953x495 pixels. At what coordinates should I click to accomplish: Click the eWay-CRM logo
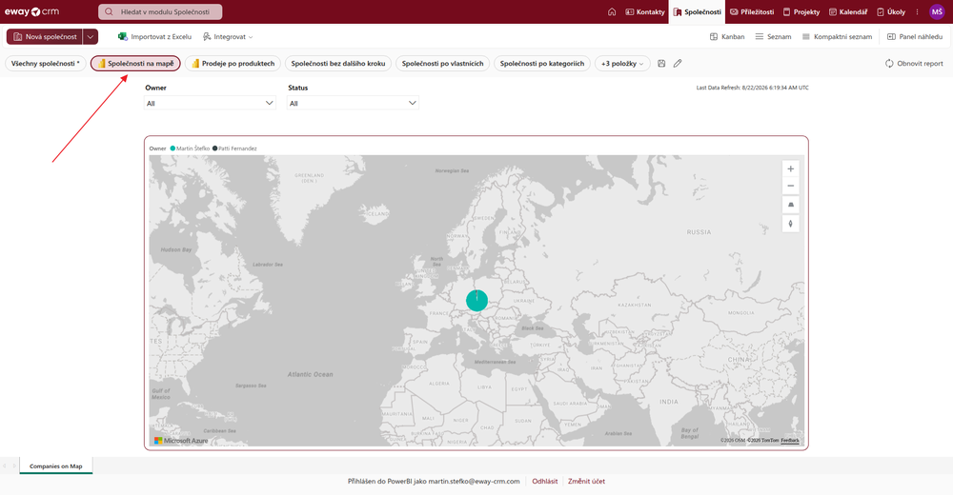coord(31,11)
